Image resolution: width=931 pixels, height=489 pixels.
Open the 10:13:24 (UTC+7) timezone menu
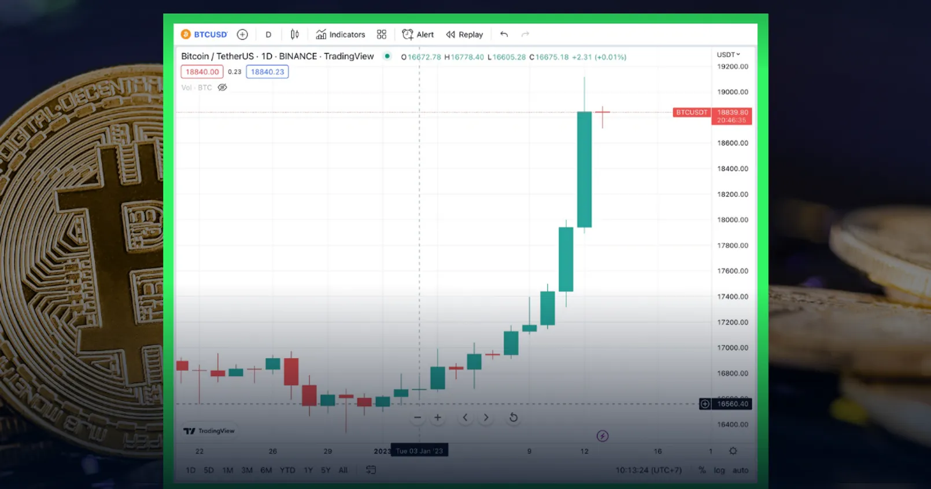tap(649, 470)
